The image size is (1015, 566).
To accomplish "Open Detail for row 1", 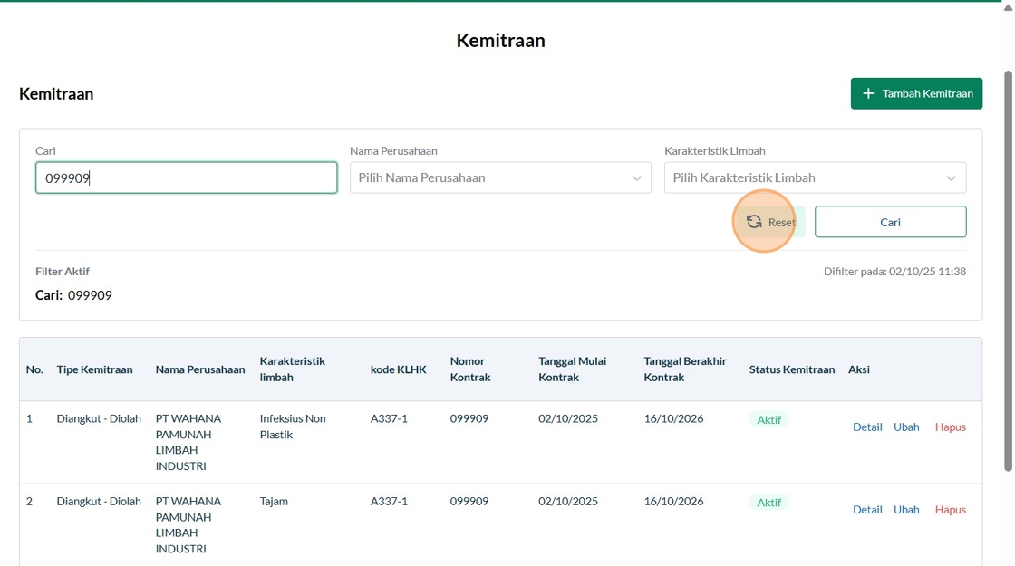I will [x=867, y=427].
